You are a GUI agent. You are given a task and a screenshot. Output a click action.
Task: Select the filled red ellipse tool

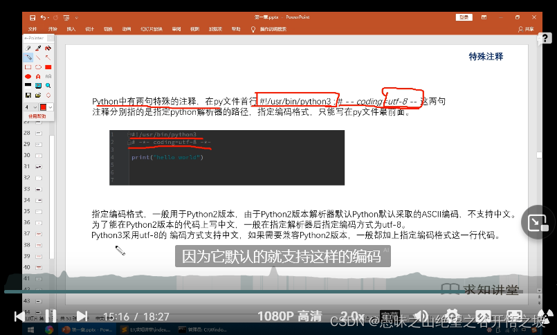click(28, 76)
